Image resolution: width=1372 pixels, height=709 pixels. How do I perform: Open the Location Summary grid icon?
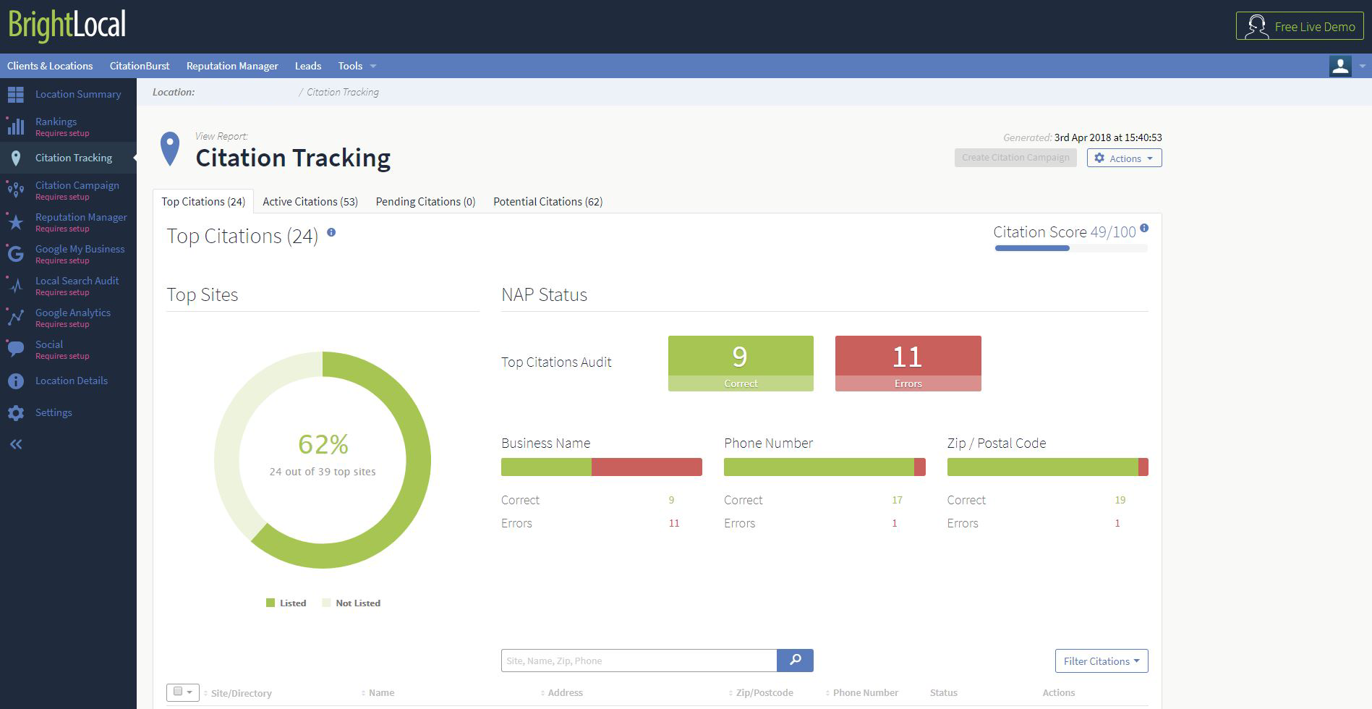point(16,95)
